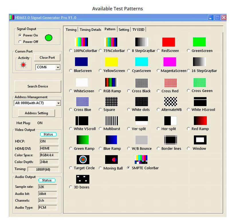Click the MagentaScreen color swatch
This screenshot has height=220, width=234.
(x=170, y=62)
